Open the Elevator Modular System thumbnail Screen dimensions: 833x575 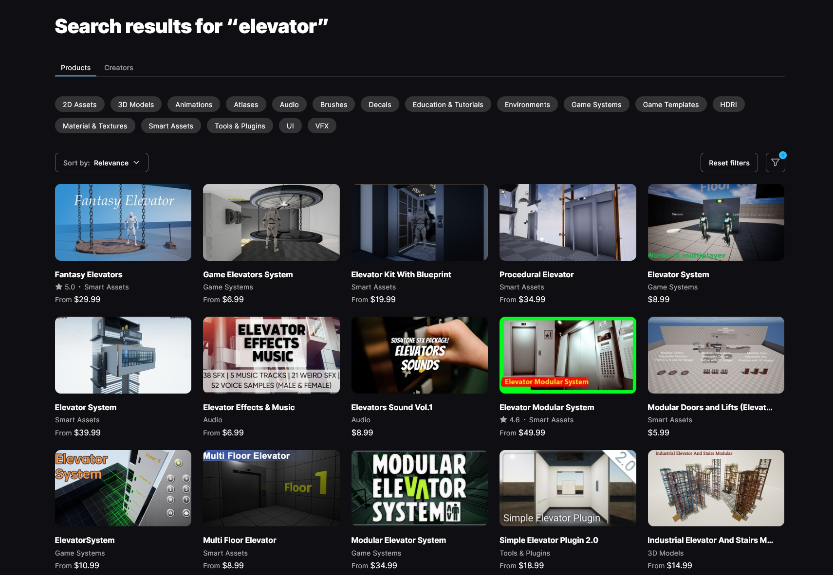click(x=568, y=355)
